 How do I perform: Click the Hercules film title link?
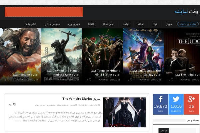click(x=25, y=75)
